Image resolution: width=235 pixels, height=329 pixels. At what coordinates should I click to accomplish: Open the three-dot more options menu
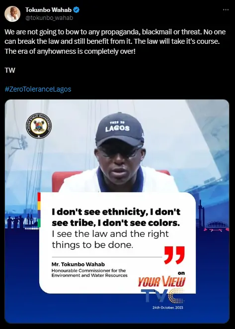click(x=226, y=10)
